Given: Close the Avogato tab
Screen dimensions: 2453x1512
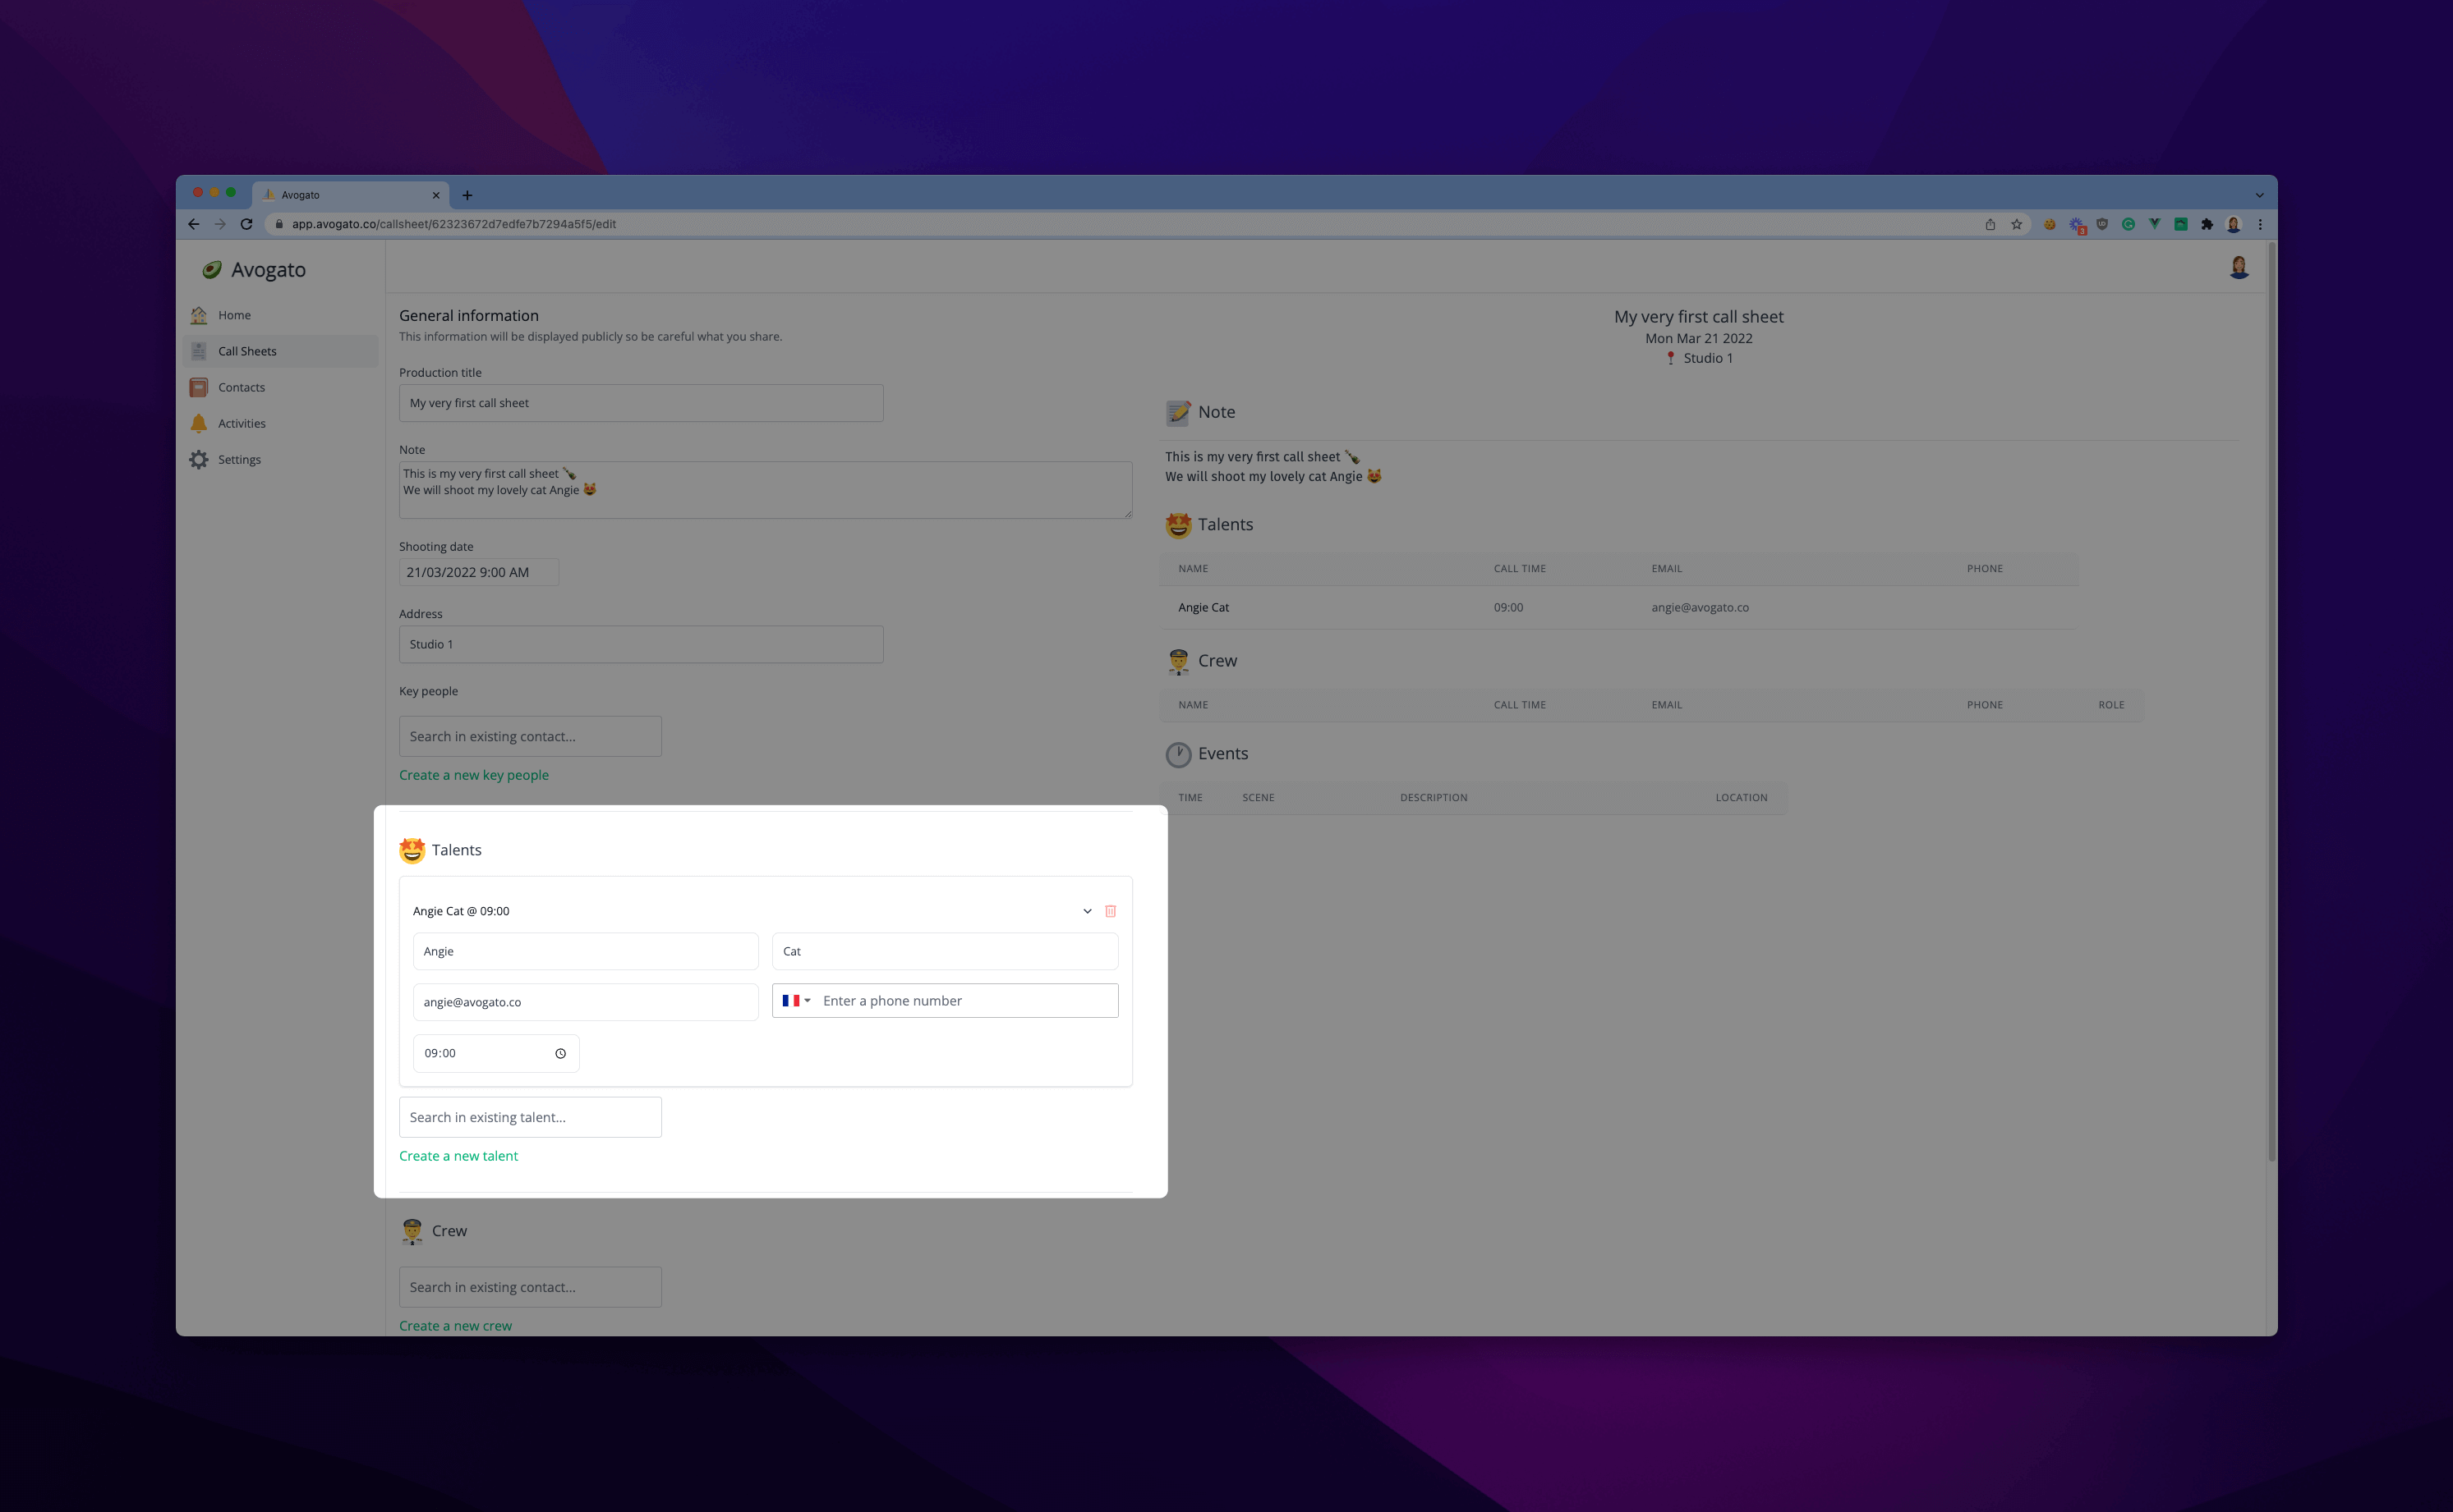Looking at the screenshot, I should click(435, 195).
